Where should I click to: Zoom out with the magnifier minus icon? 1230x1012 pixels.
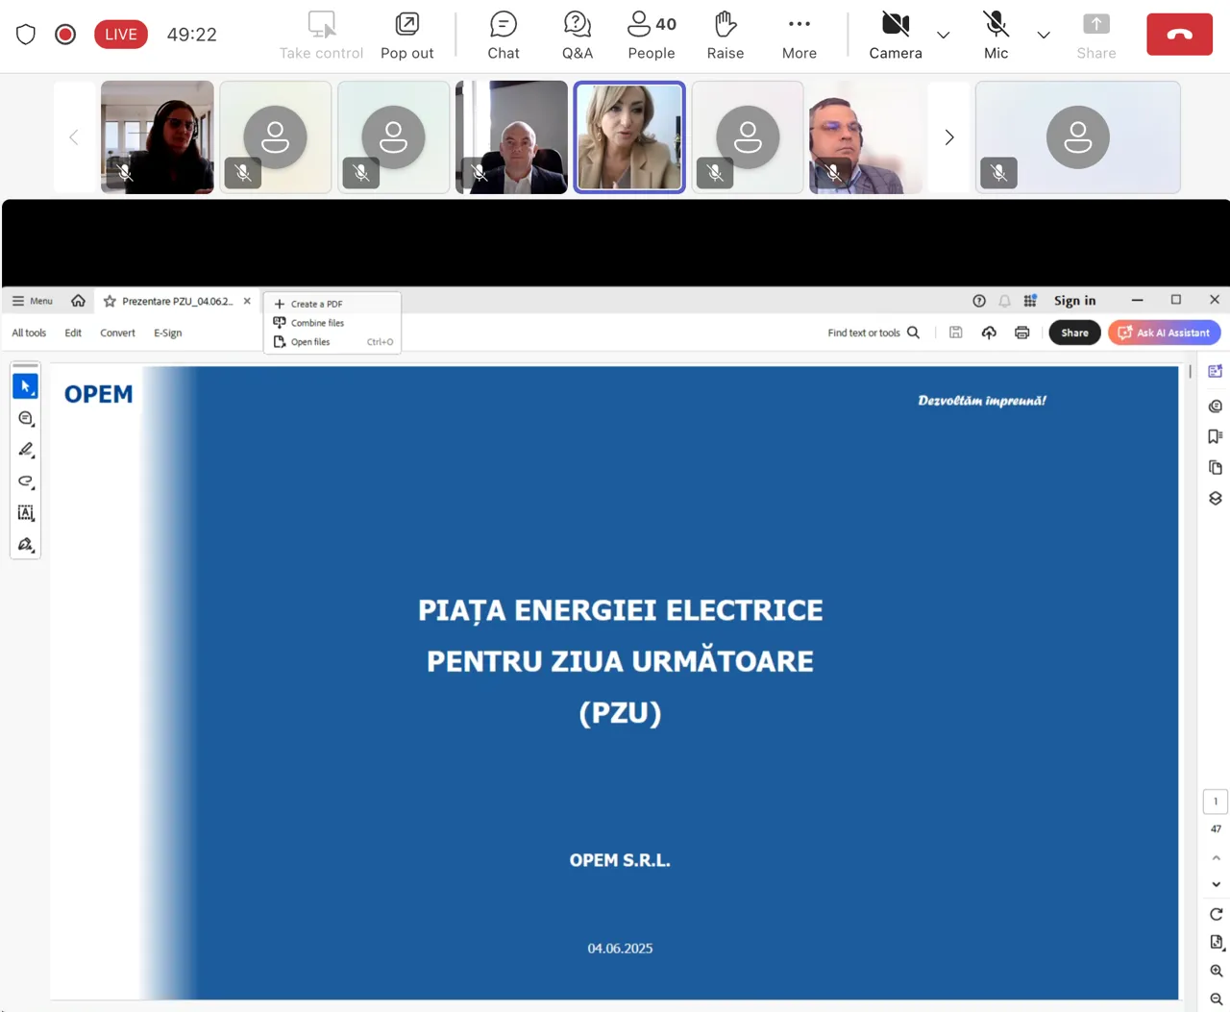coord(1216,1000)
